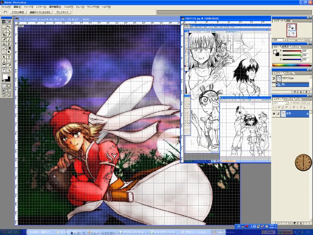Enable lock position checkbox in Layers

[x=294, y=107]
